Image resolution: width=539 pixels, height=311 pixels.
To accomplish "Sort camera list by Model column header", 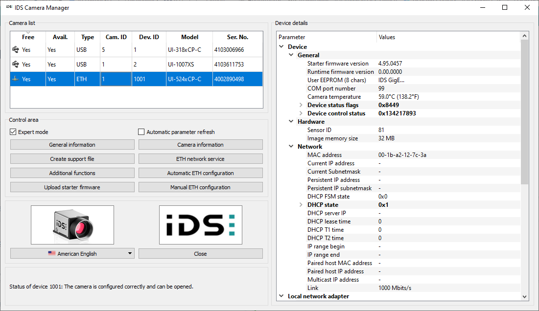I will pyautogui.click(x=189, y=37).
